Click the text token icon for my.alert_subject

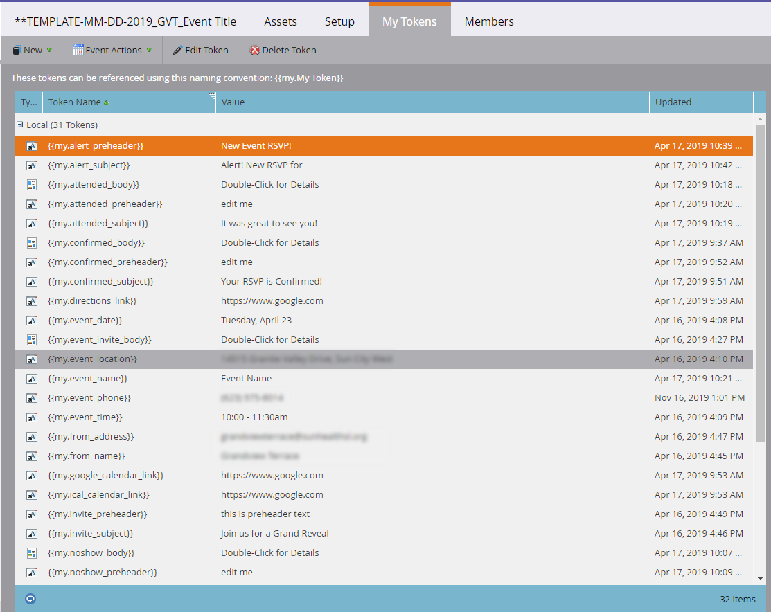click(31, 165)
